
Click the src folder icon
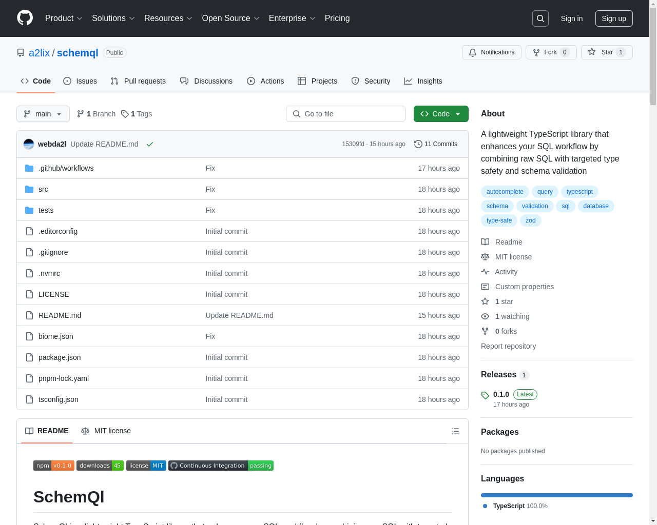pos(29,189)
